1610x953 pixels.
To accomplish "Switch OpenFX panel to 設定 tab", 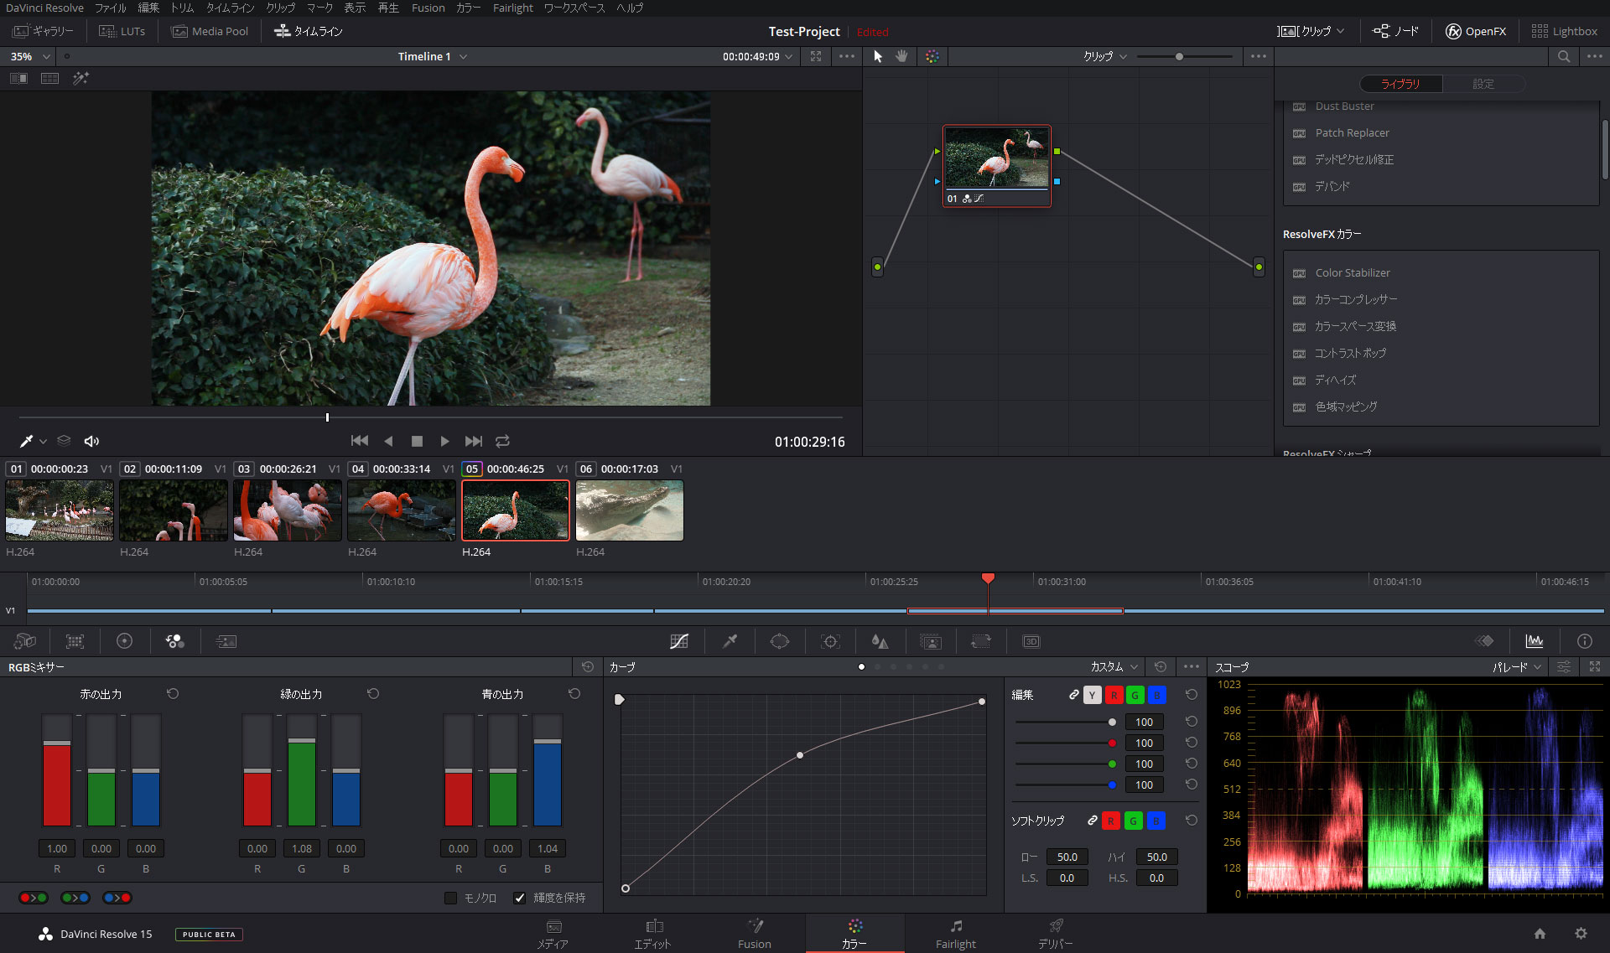I will tap(1483, 84).
